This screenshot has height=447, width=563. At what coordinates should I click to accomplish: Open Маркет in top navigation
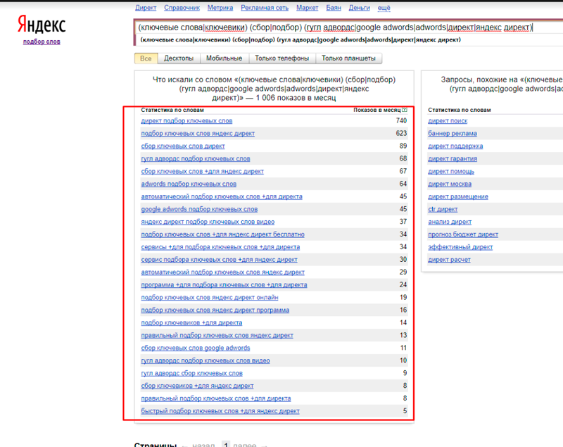pos(308,8)
